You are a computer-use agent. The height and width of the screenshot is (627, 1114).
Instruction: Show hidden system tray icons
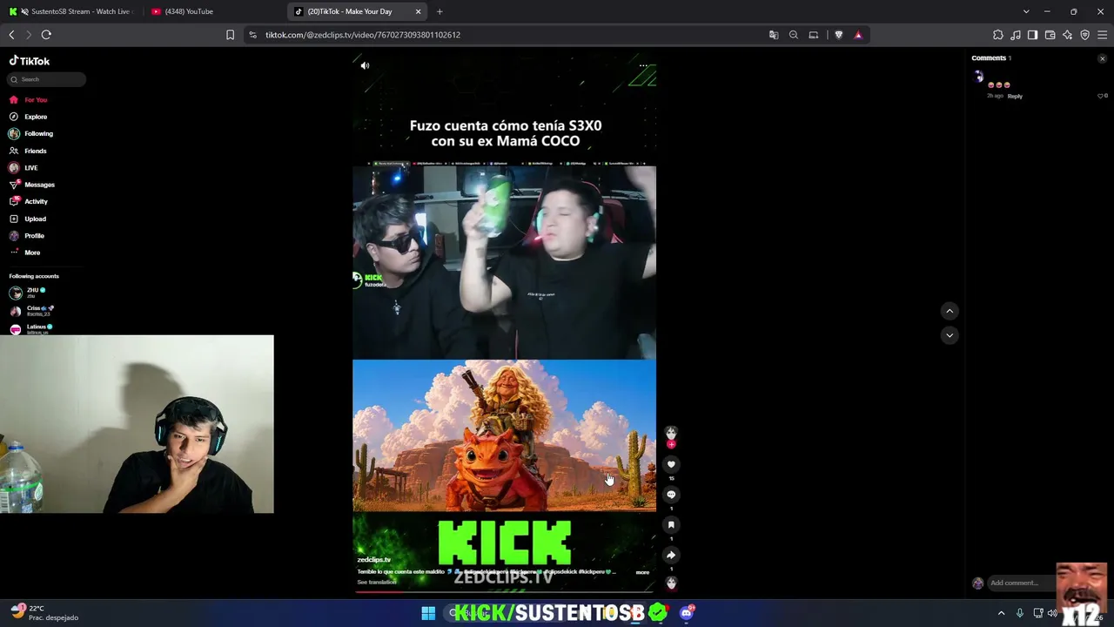(1001, 613)
